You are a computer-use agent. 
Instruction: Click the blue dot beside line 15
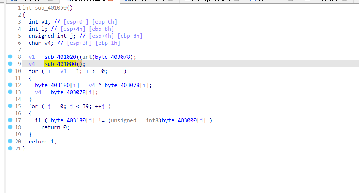click(x=10, y=106)
